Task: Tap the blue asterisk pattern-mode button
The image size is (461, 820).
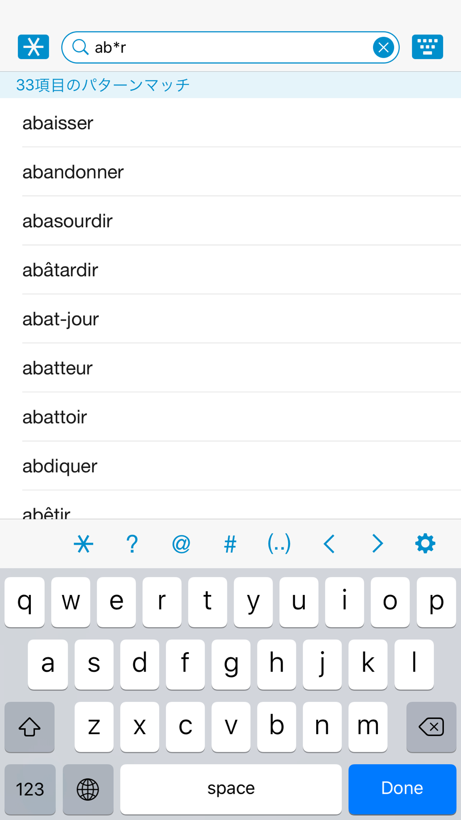Action: [33, 47]
